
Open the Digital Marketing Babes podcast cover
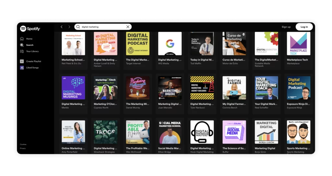(x=105, y=44)
